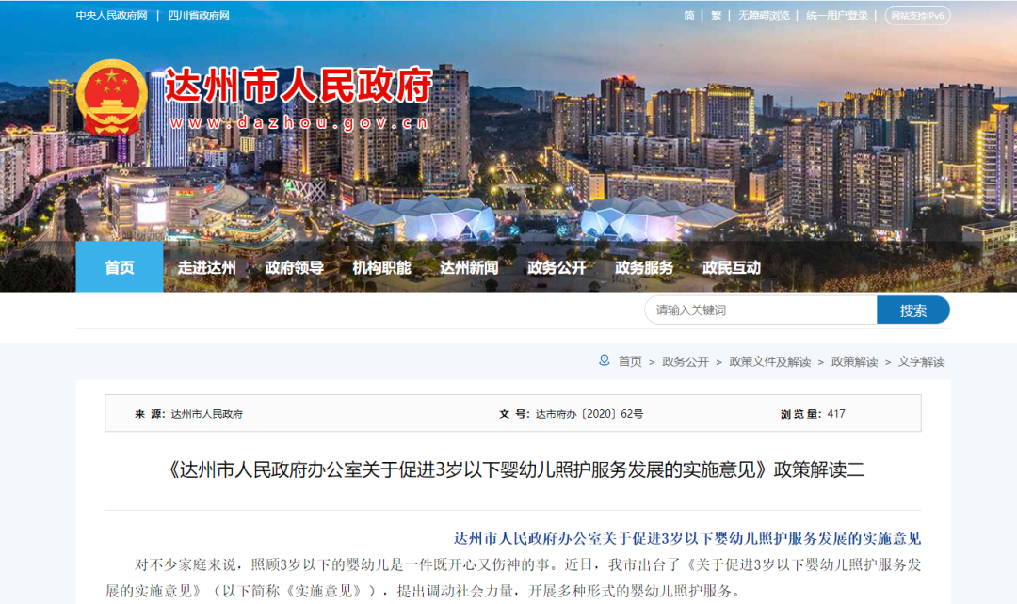This screenshot has width=1017, height=604.
Task: Open the 政府领导 menu
Action: tap(294, 267)
